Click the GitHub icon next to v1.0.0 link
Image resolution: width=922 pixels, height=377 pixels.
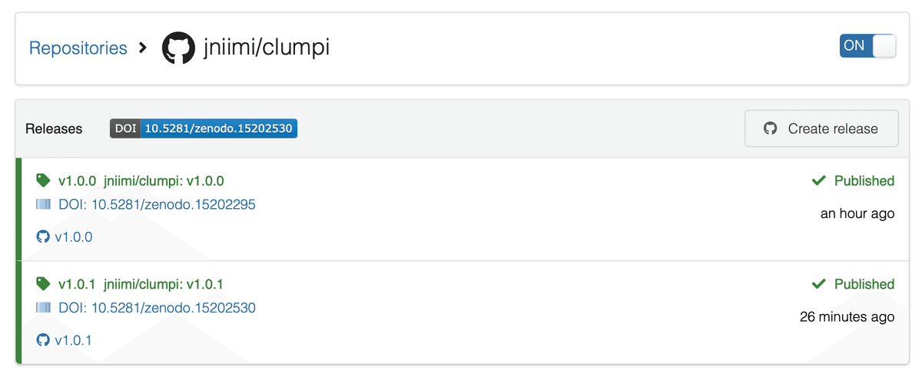43,236
